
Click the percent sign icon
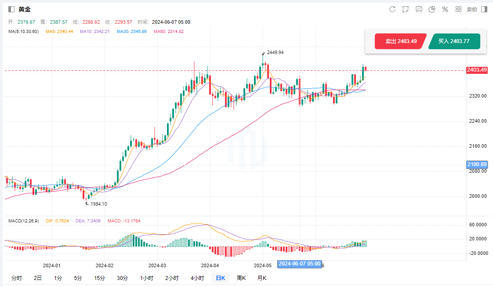pos(445,9)
